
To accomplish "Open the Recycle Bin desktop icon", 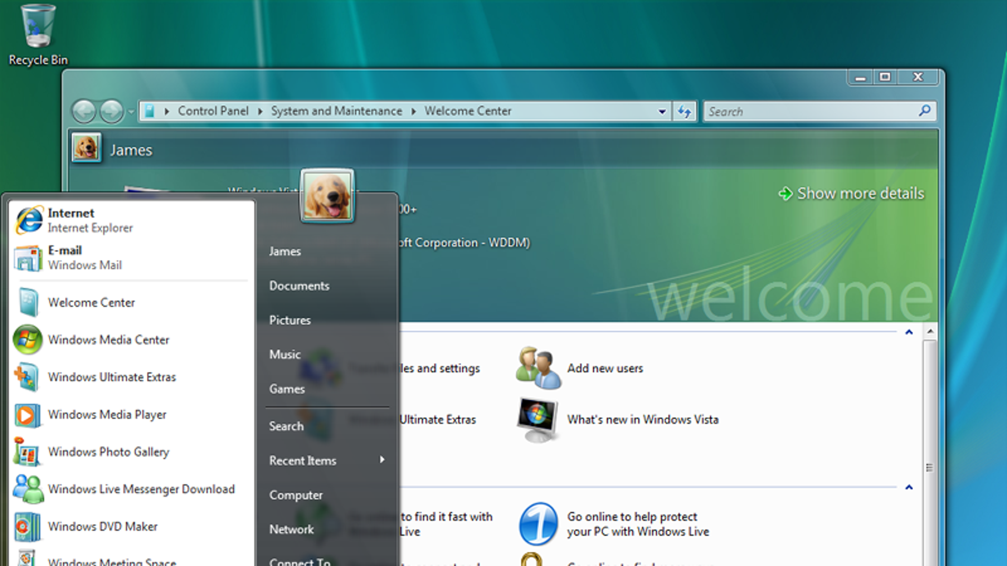I will point(38,35).
